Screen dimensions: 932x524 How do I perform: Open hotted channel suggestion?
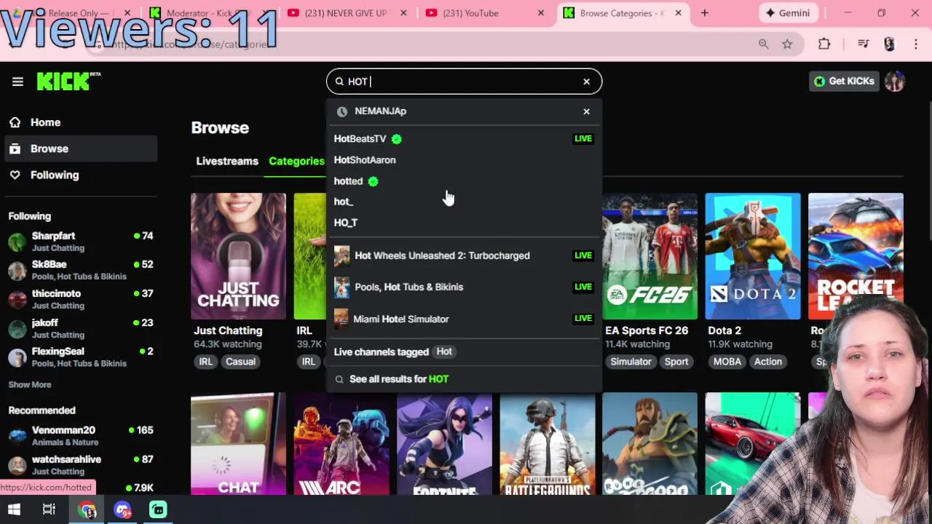pyautogui.click(x=464, y=180)
